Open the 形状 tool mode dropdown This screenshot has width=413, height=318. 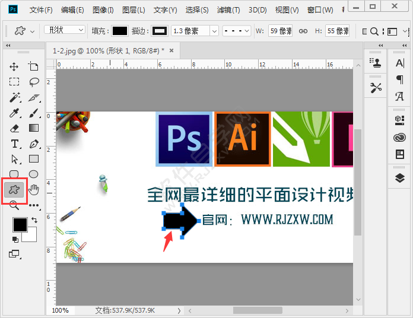click(x=65, y=30)
